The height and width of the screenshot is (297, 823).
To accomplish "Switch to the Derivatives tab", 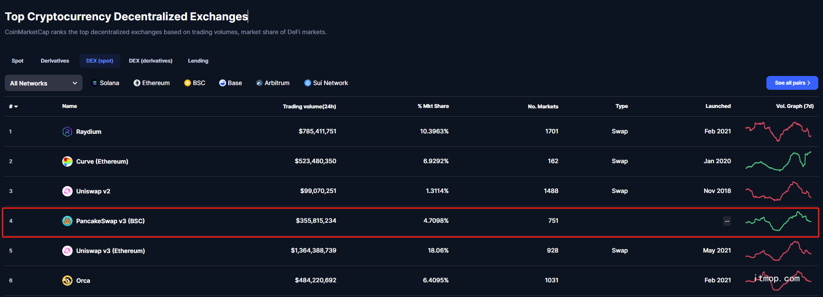I will point(55,61).
